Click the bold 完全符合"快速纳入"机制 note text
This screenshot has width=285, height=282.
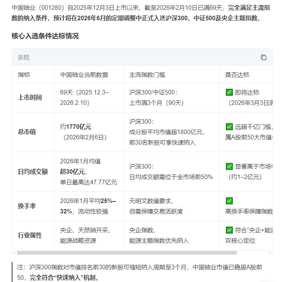point(65,278)
